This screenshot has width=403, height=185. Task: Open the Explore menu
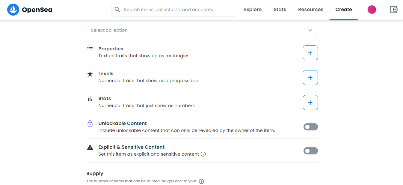[253, 10]
